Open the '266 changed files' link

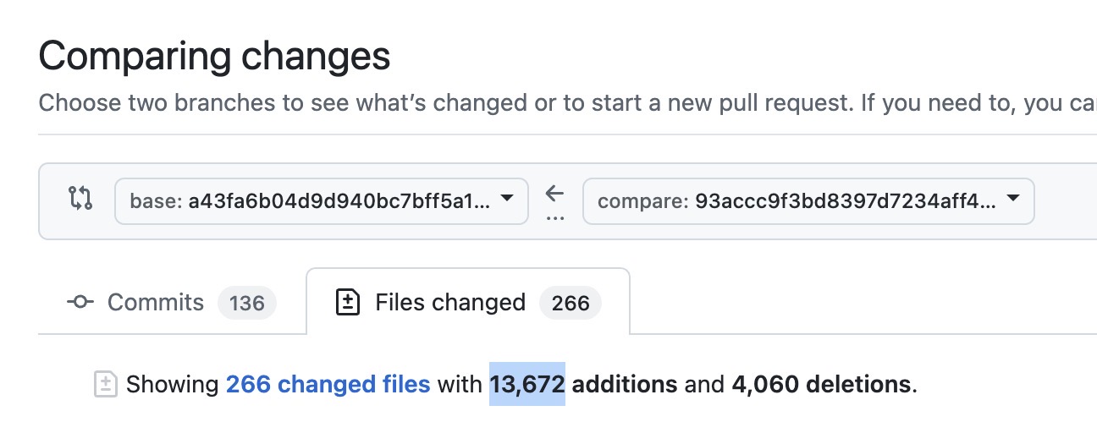pos(328,385)
